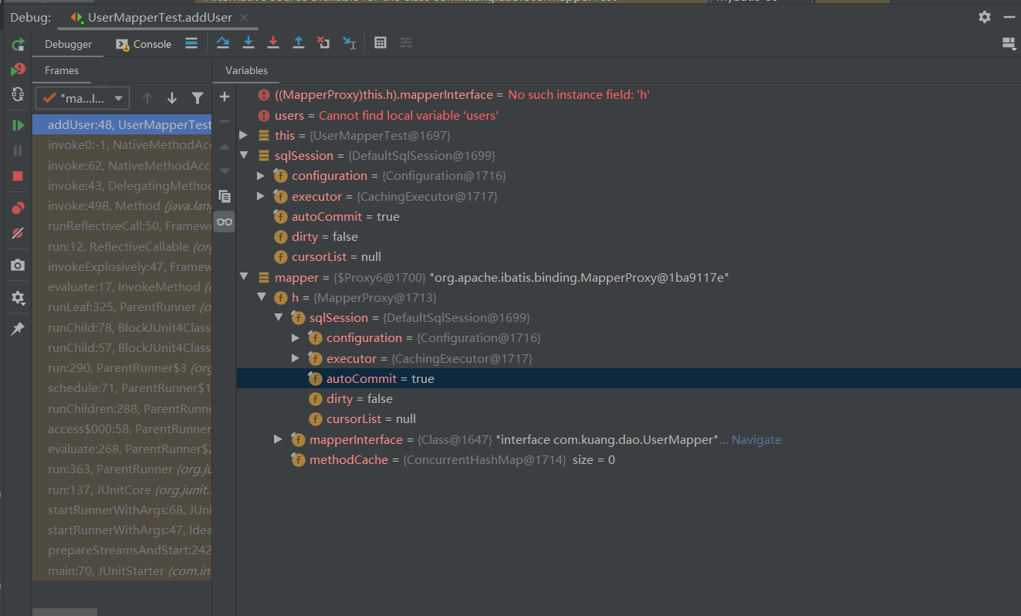Click the threads layout icon beside Console

tap(191, 44)
